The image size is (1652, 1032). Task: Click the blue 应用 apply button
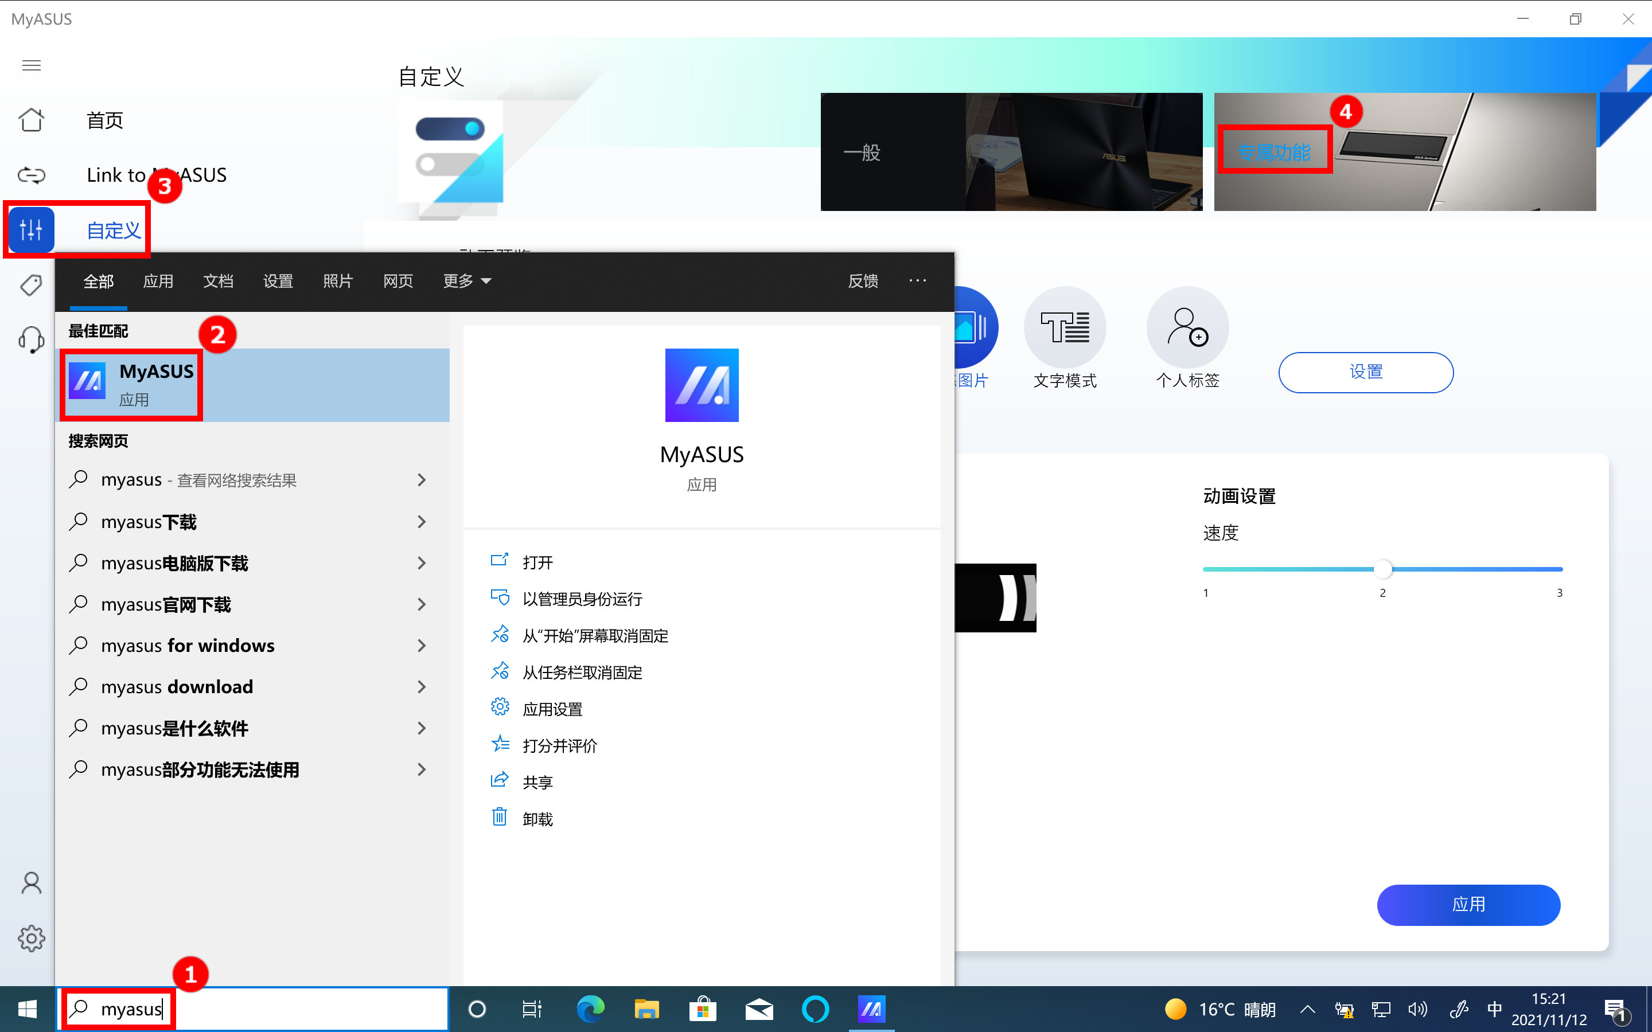pyautogui.click(x=1468, y=905)
